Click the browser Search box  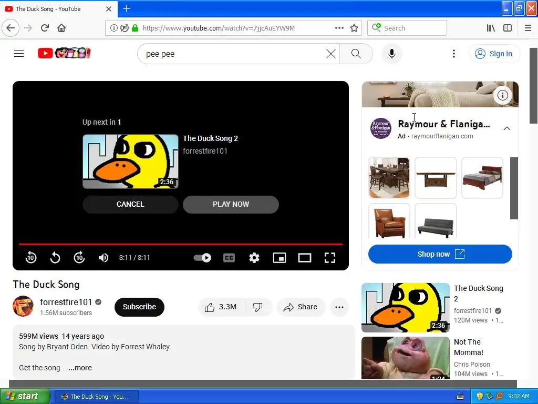coord(407,28)
